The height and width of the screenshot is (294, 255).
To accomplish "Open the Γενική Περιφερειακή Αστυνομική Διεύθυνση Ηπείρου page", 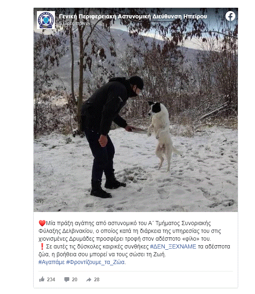I will [133, 17].
